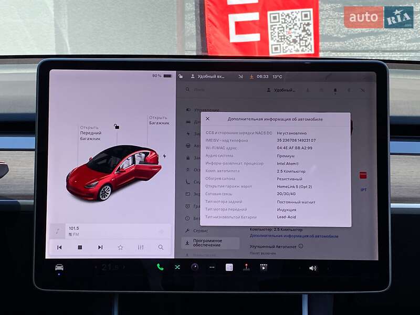Close the vehicle info dialog with X
The image size is (420, 315).
click(x=206, y=119)
